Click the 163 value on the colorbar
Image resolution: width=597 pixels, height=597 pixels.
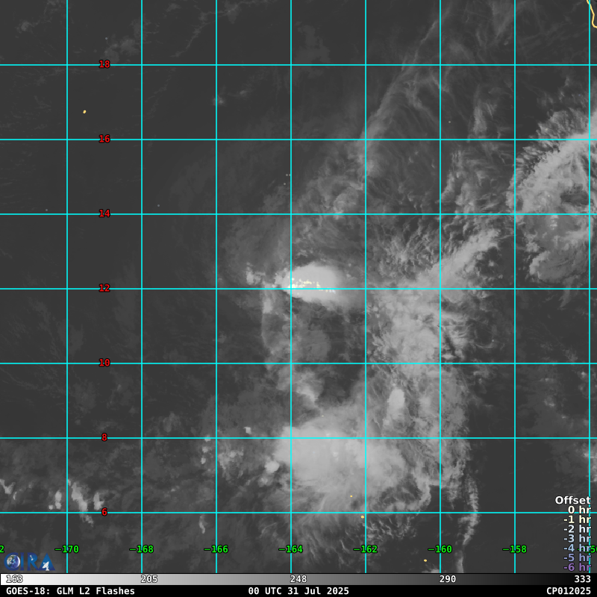pos(14,579)
